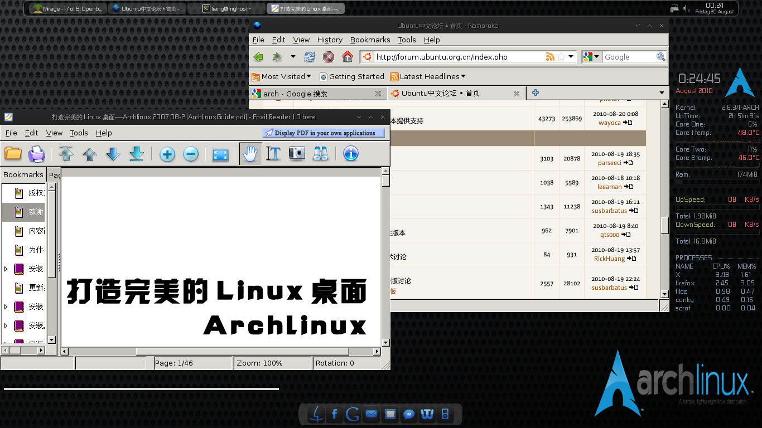Print the PDF using the printer icon
This screenshot has width=762, height=428.
pos(36,153)
